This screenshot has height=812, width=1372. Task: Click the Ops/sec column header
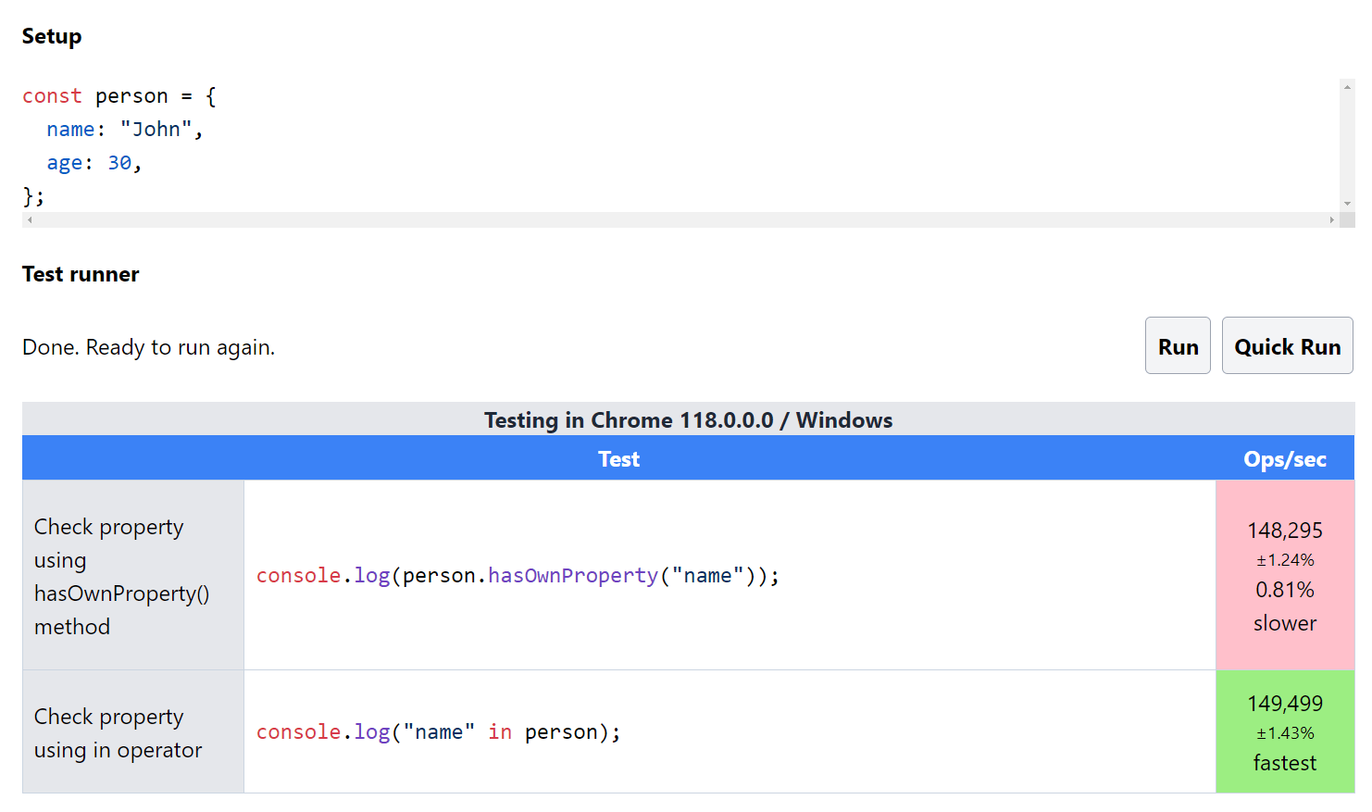coord(1285,458)
